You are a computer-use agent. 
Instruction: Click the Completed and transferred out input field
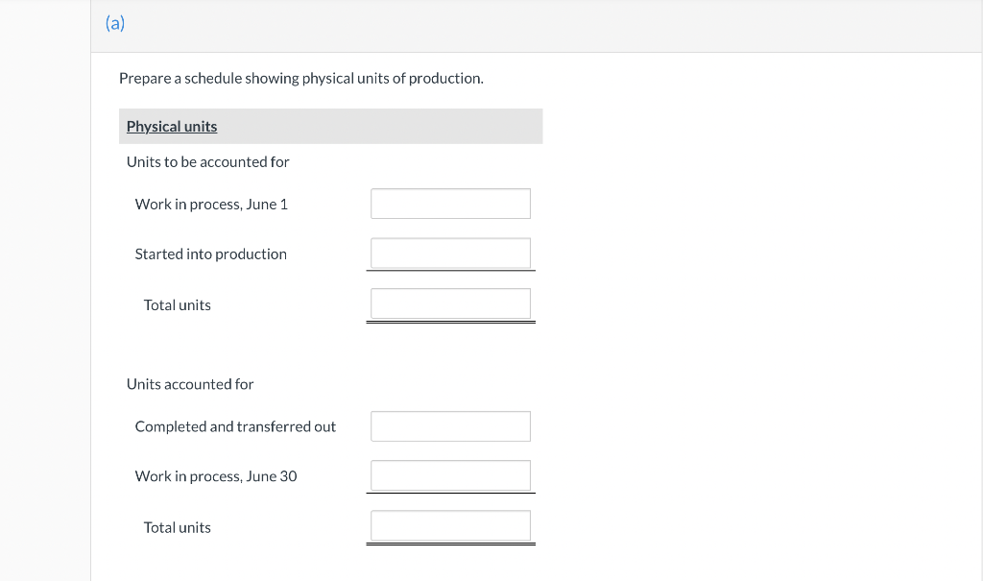tap(450, 426)
